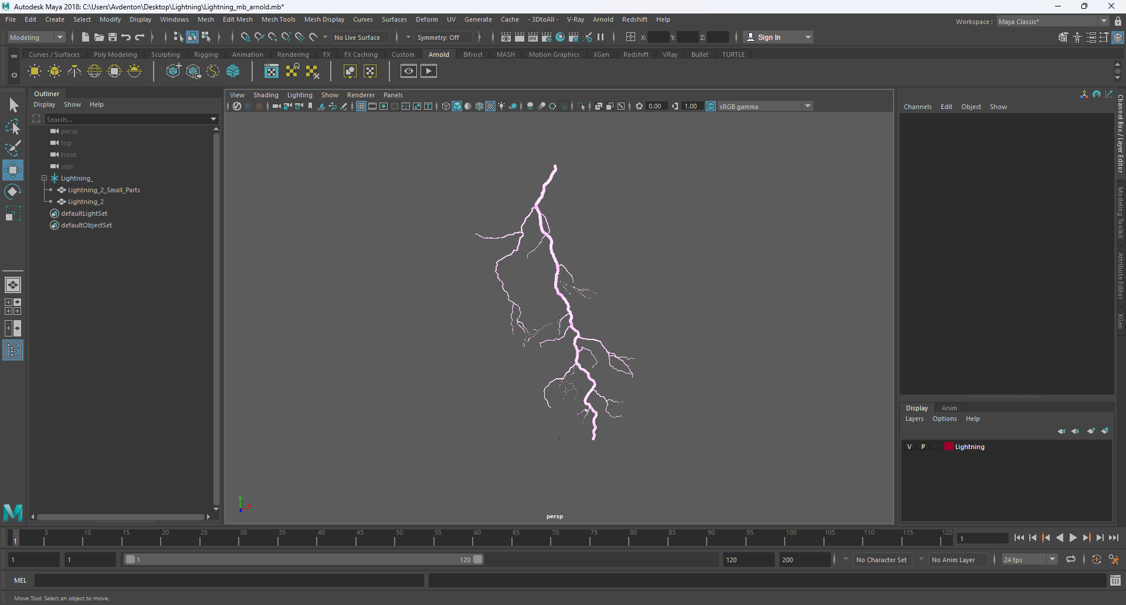Toggle use all lights in viewport
The height and width of the screenshot is (605, 1126).
point(501,106)
